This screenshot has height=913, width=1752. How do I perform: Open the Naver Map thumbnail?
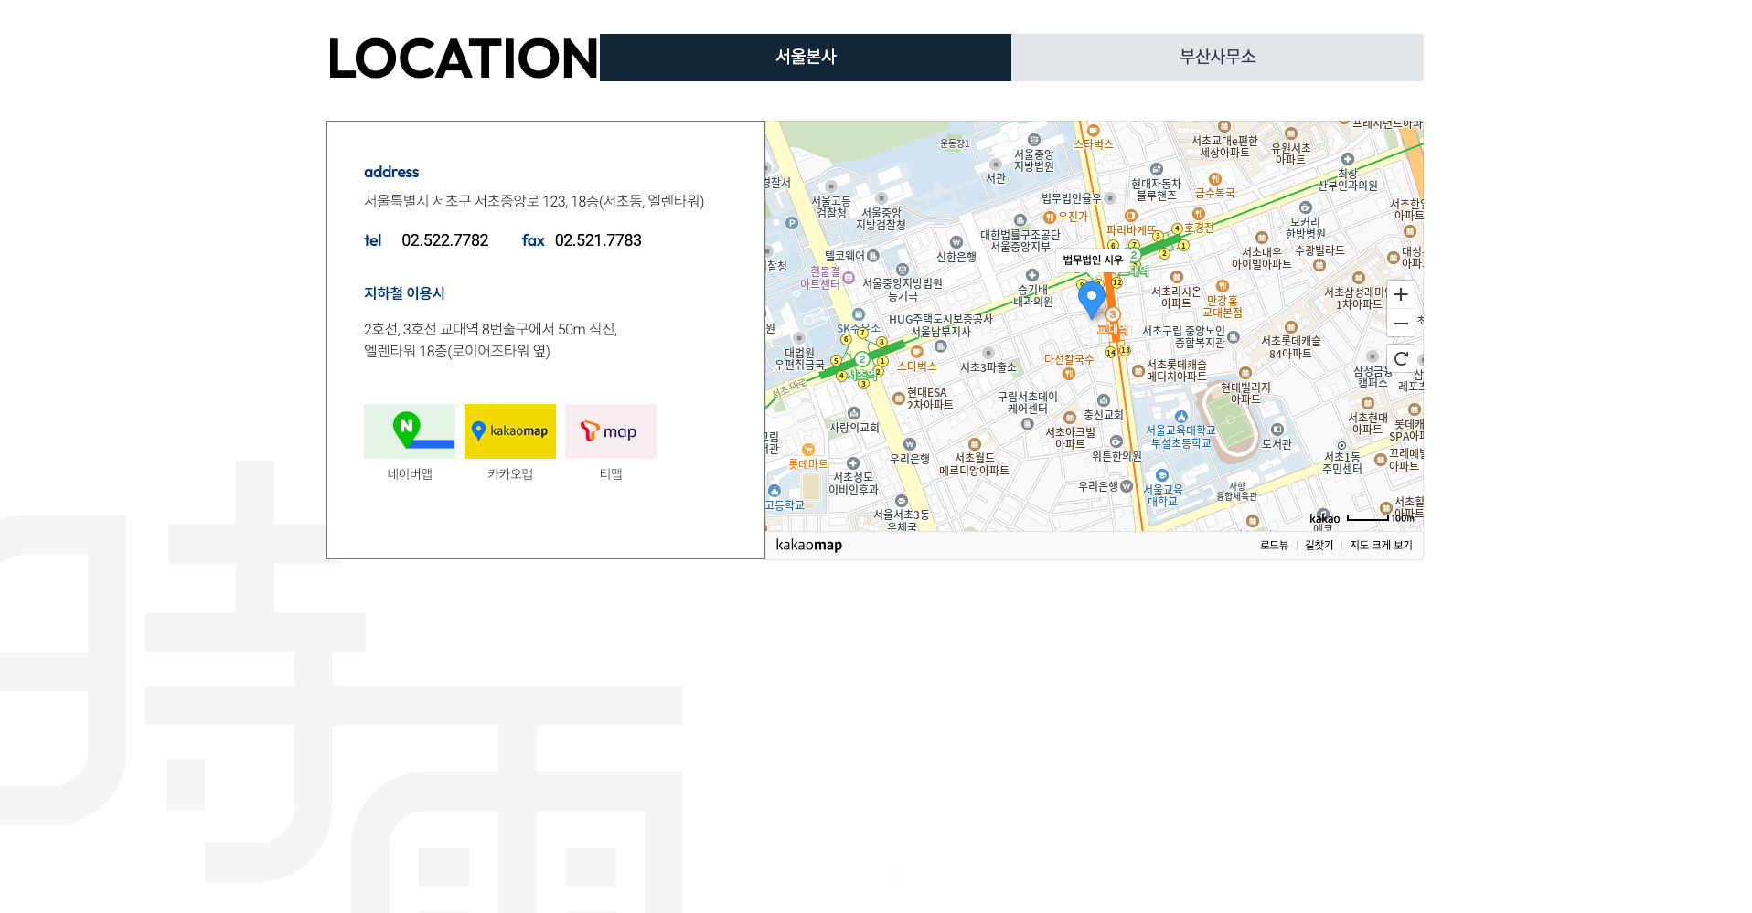(410, 431)
